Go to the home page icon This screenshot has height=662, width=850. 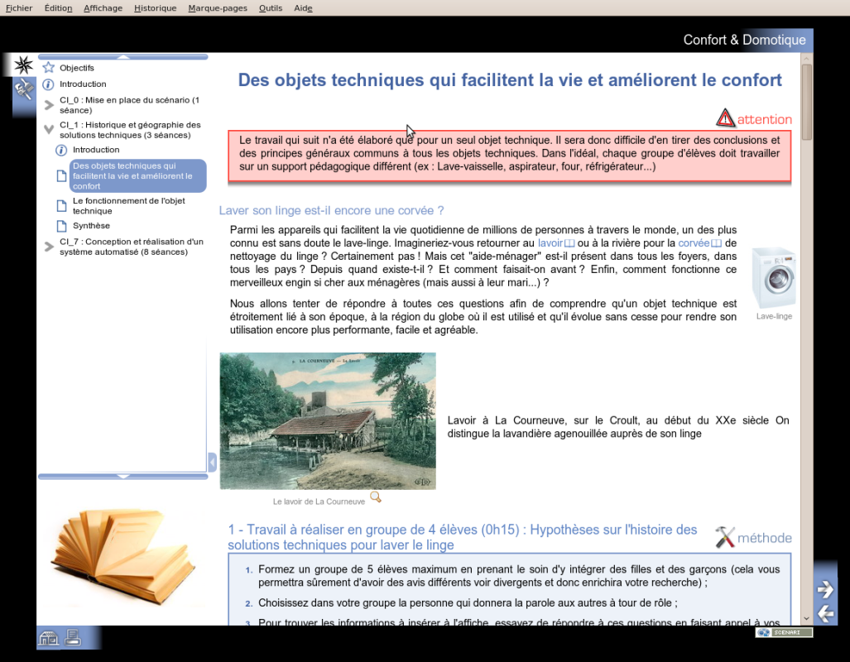coord(48,638)
